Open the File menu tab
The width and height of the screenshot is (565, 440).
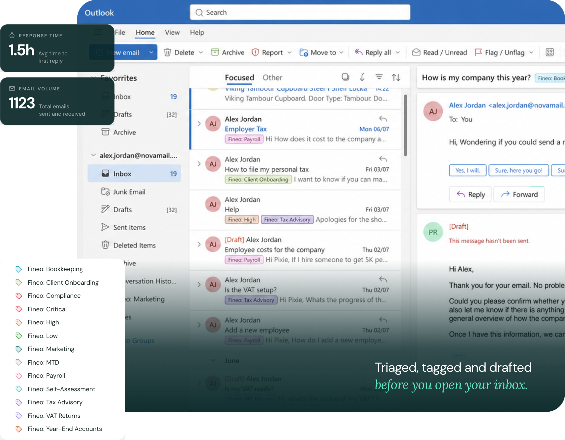(x=120, y=32)
